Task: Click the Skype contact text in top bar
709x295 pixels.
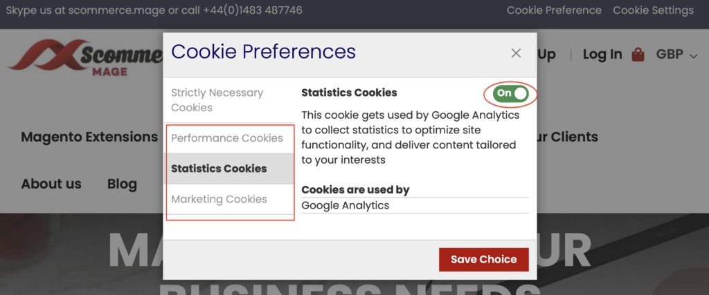Action: [154, 10]
